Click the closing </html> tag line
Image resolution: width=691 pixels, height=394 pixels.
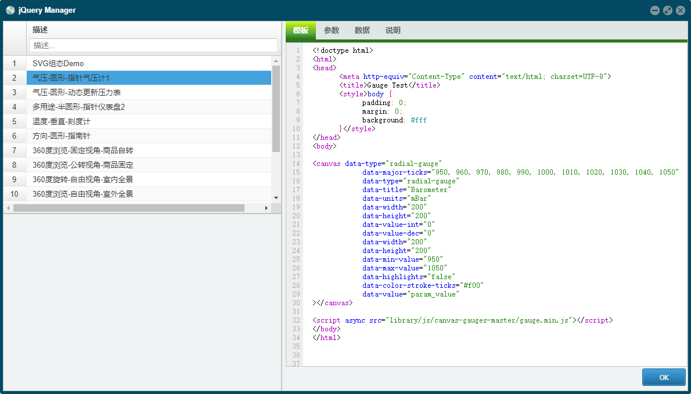pyautogui.click(x=326, y=338)
